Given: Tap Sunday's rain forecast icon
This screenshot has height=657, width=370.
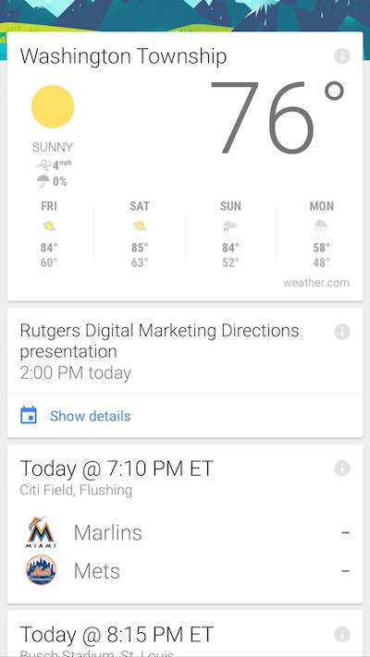Looking at the screenshot, I should 230,226.
